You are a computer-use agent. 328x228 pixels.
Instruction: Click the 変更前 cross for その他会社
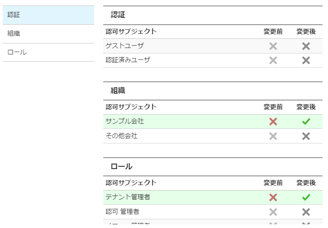click(273, 136)
